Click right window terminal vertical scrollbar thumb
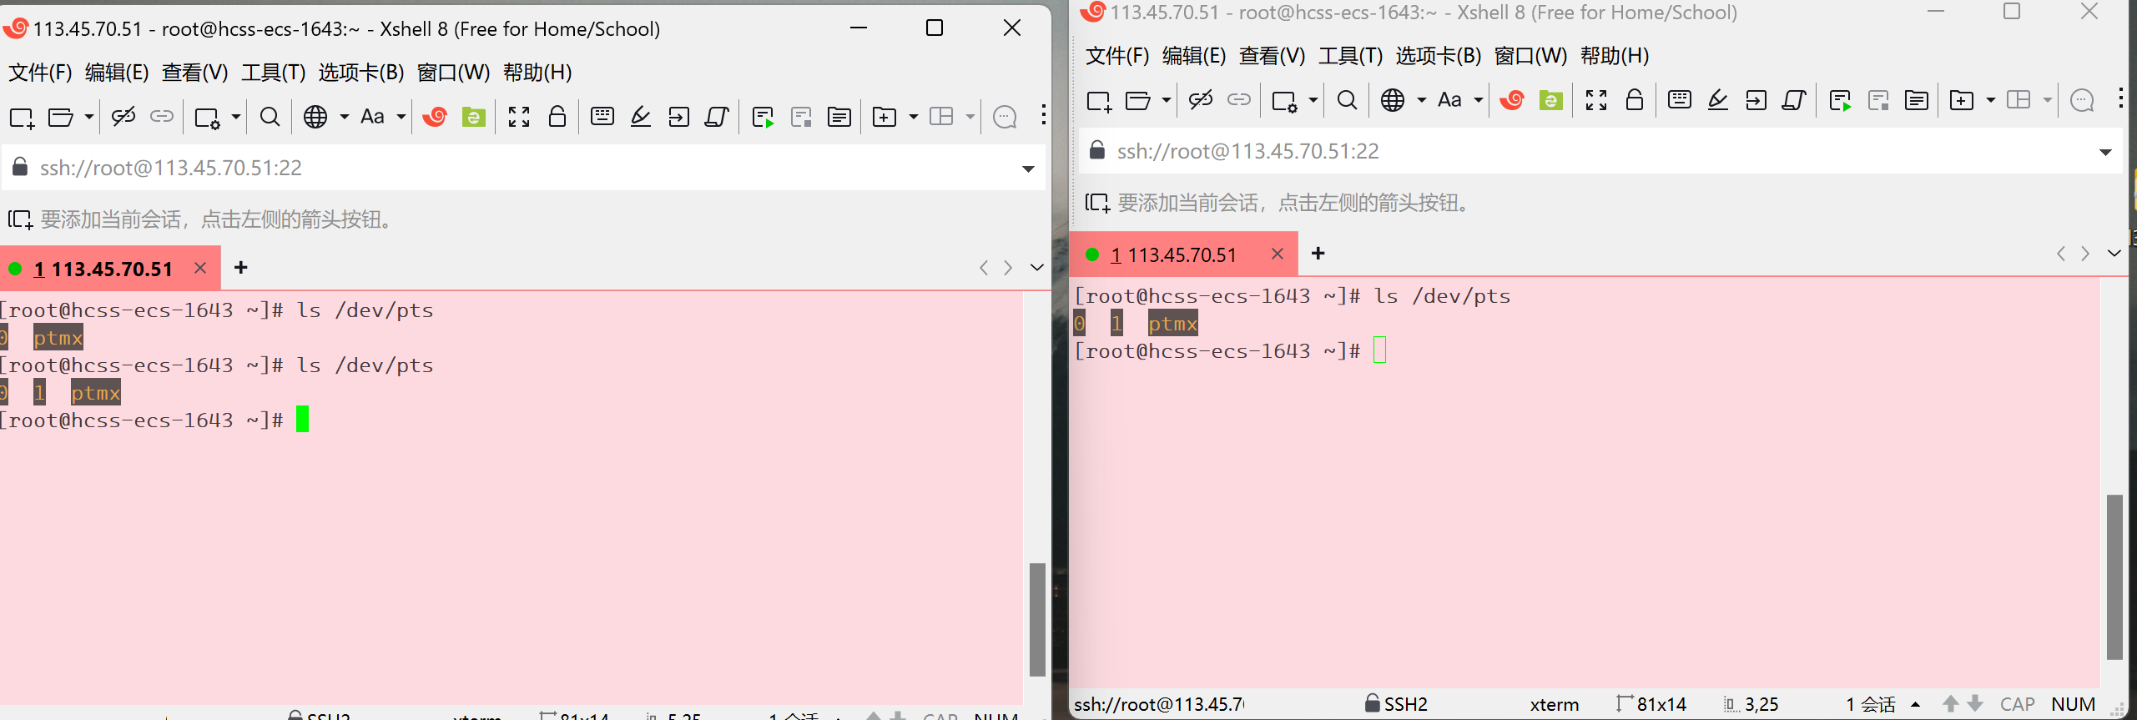 [x=2114, y=577]
